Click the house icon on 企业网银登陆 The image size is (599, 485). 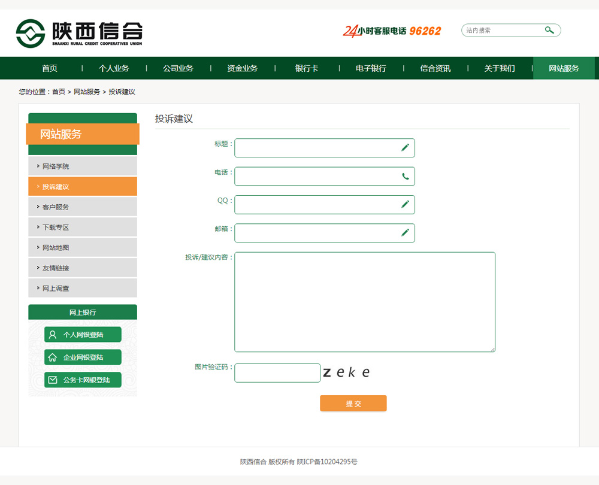point(53,357)
